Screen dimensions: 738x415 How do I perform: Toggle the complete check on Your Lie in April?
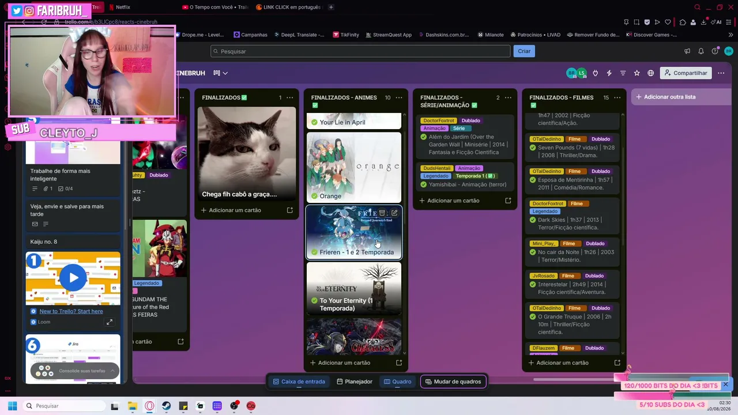[x=314, y=122]
